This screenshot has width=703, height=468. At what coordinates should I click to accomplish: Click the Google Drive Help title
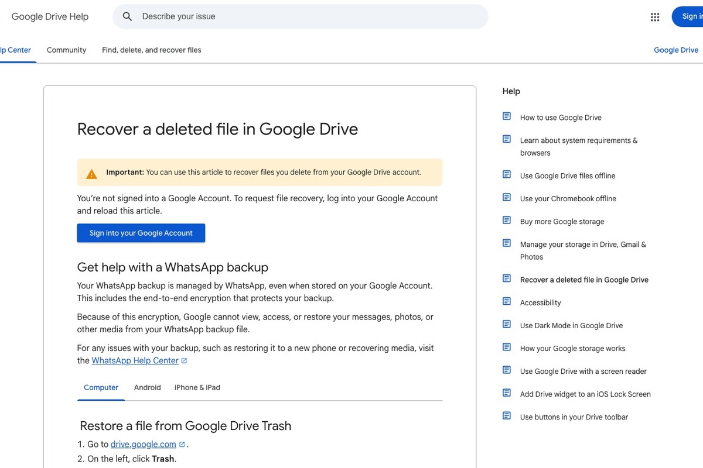click(50, 16)
